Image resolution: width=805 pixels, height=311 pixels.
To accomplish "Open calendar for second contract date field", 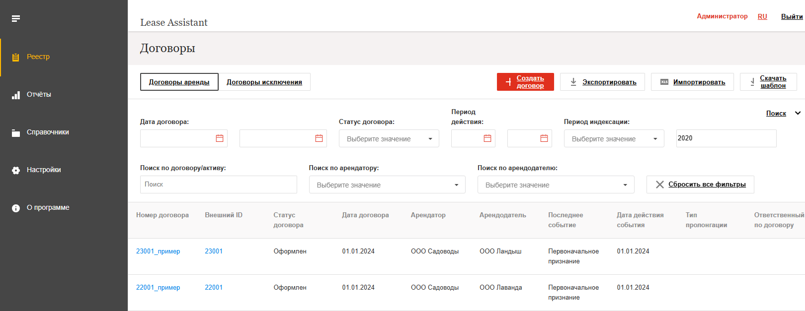I will point(319,138).
